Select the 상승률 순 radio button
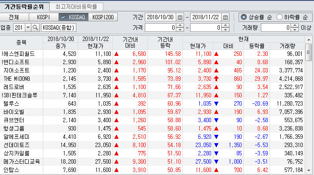Image resolution: width=314 pixels, height=175 pixels. click(x=244, y=17)
